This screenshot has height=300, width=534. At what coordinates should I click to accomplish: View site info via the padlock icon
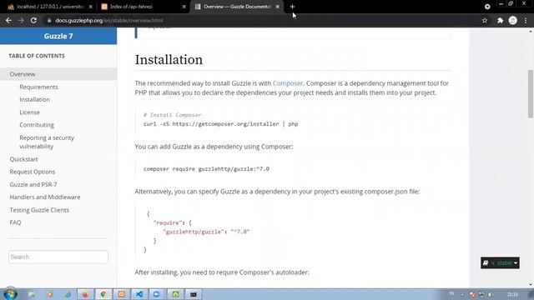pyautogui.click(x=49, y=20)
